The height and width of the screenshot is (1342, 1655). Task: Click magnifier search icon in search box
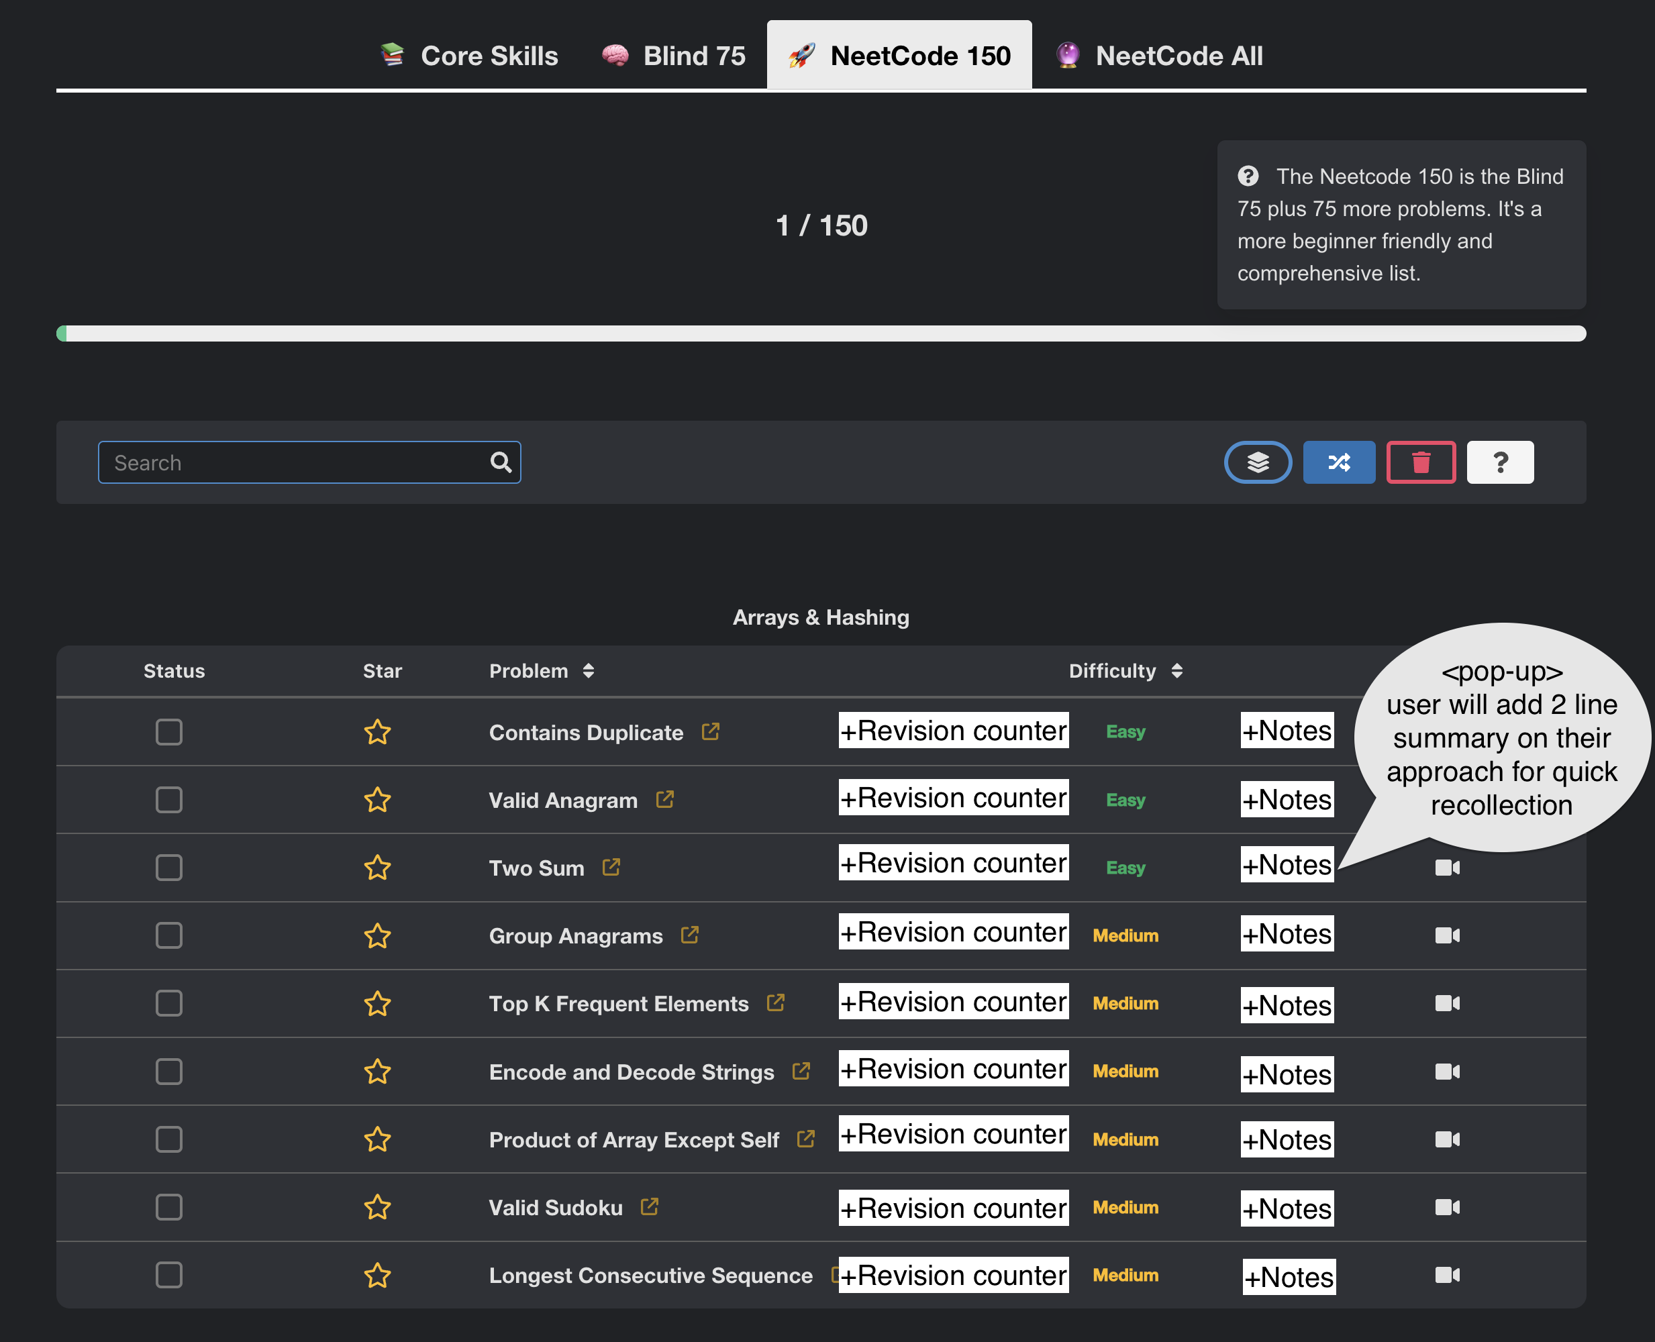coord(501,462)
